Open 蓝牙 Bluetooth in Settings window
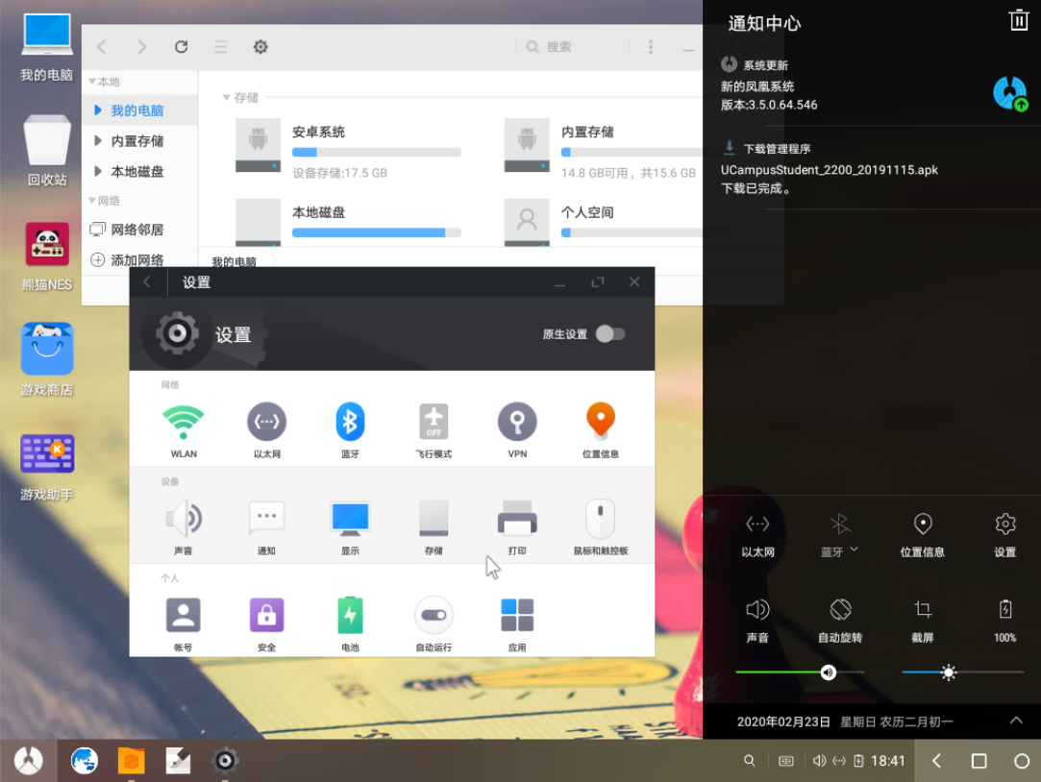 [x=350, y=430]
